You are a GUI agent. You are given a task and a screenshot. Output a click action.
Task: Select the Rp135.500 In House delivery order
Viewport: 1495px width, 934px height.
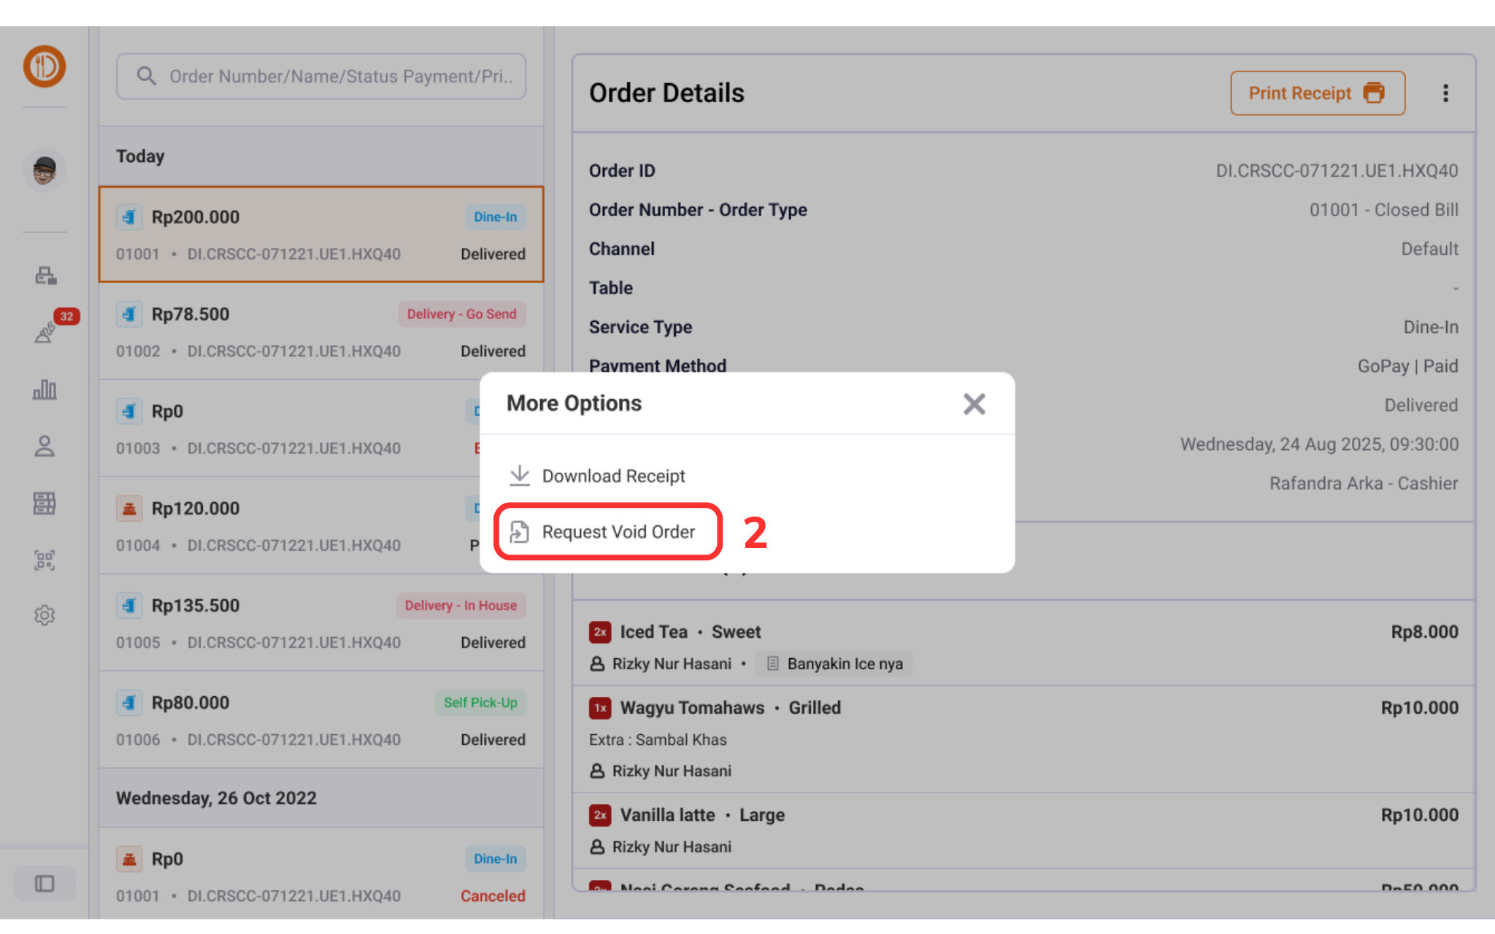pyautogui.click(x=321, y=622)
